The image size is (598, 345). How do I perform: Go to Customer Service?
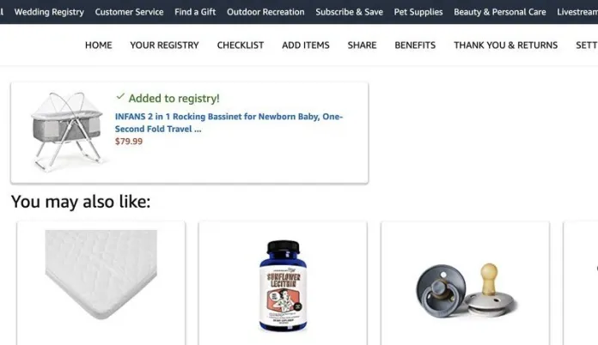(x=129, y=12)
